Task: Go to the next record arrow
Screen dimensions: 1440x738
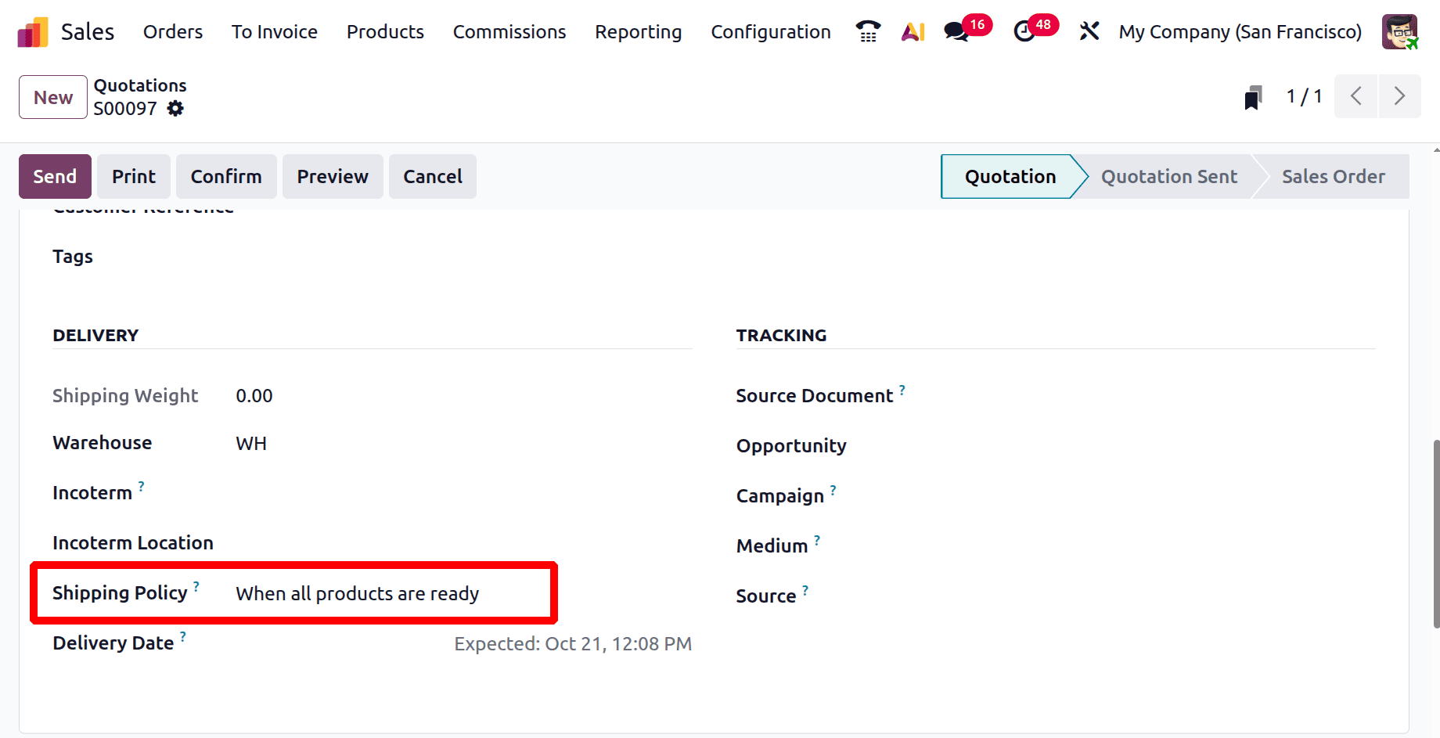Action: click(1399, 96)
